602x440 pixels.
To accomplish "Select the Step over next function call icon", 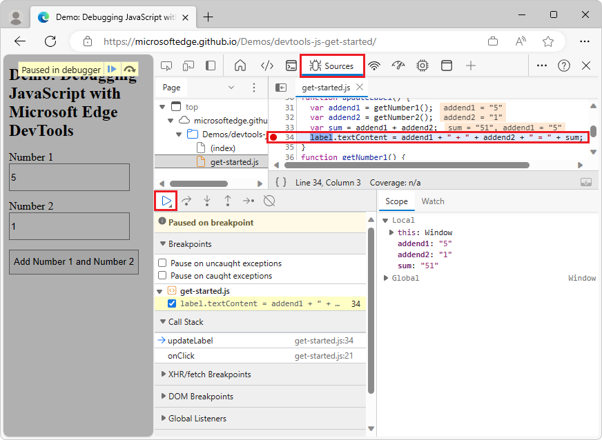I will [185, 201].
